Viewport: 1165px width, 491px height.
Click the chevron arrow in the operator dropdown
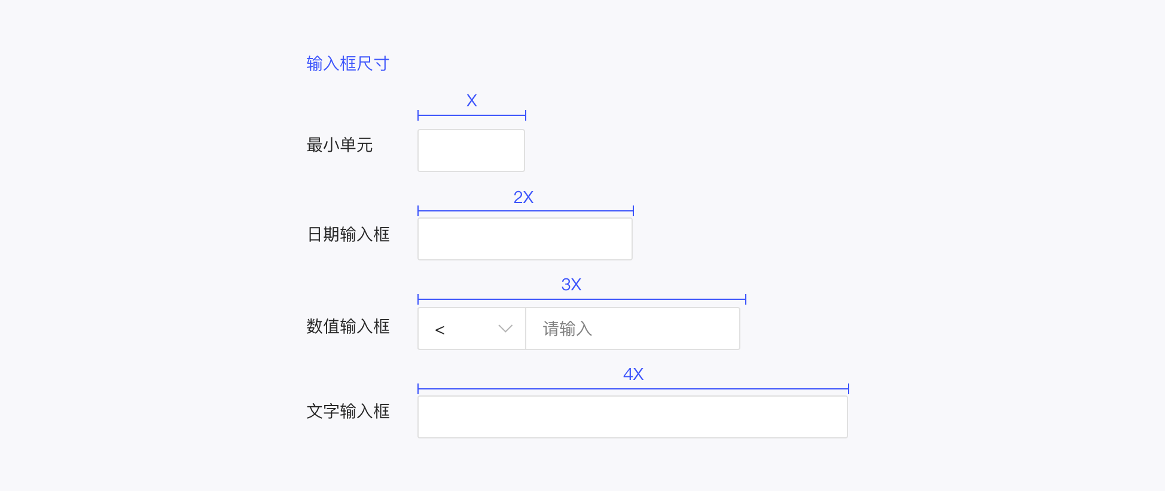[x=505, y=329]
